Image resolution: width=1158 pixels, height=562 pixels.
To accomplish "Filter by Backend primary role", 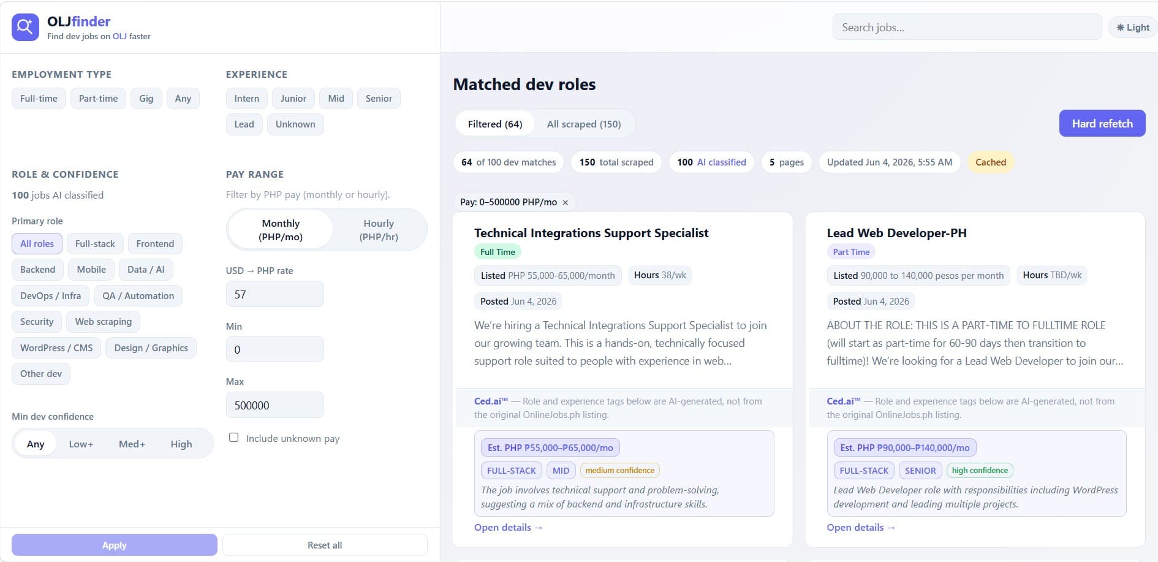I will pos(37,270).
